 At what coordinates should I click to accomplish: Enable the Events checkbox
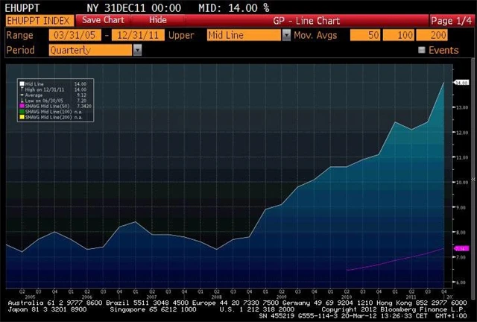coord(422,50)
